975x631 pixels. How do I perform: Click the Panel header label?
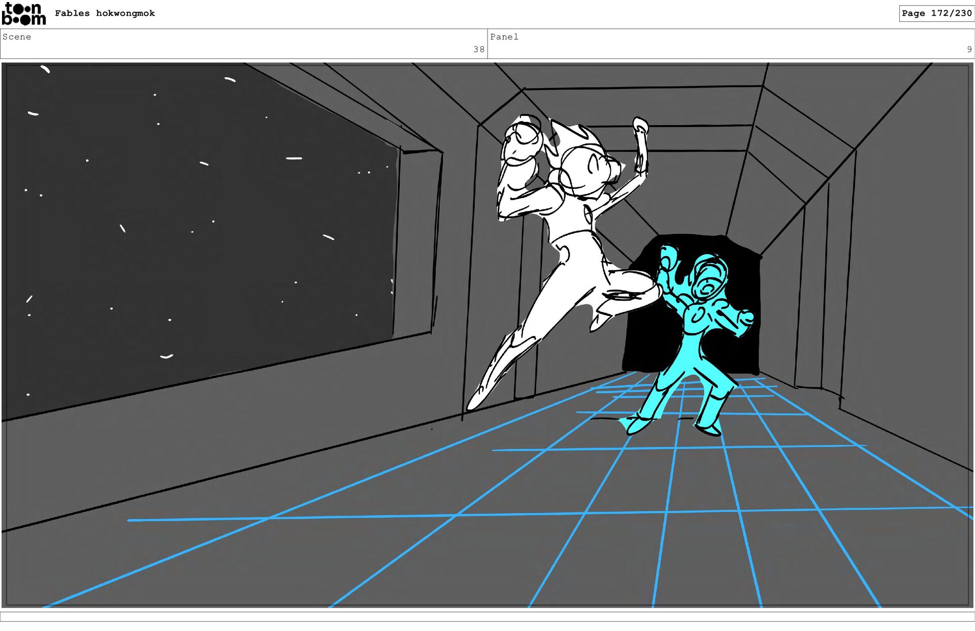tap(504, 37)
